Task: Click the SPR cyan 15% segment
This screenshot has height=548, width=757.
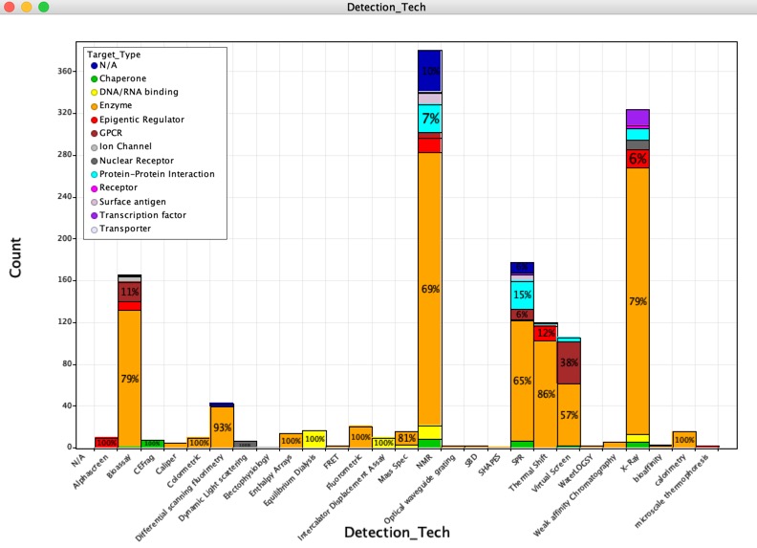Action: tap(523, 295)
